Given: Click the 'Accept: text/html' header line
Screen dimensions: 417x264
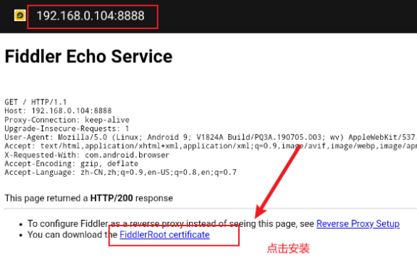Looking at the screenshot, I should [211, 146].
